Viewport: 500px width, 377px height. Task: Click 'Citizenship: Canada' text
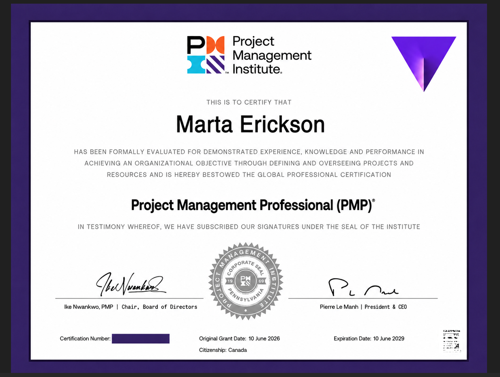pyautogui.click(x=223, y=350)
